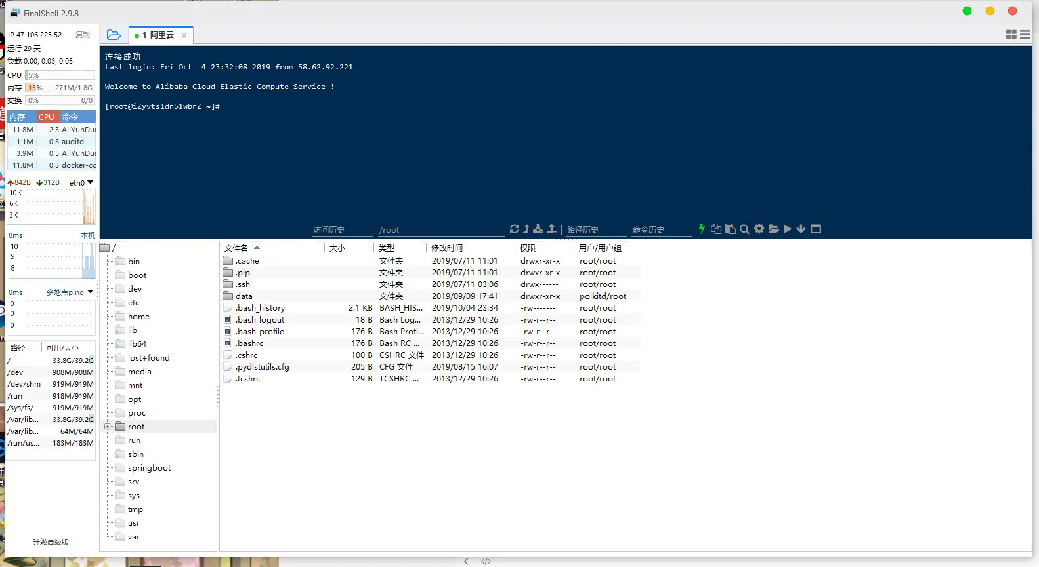Click the fullscreen window icon

click(x=816, y=229)
